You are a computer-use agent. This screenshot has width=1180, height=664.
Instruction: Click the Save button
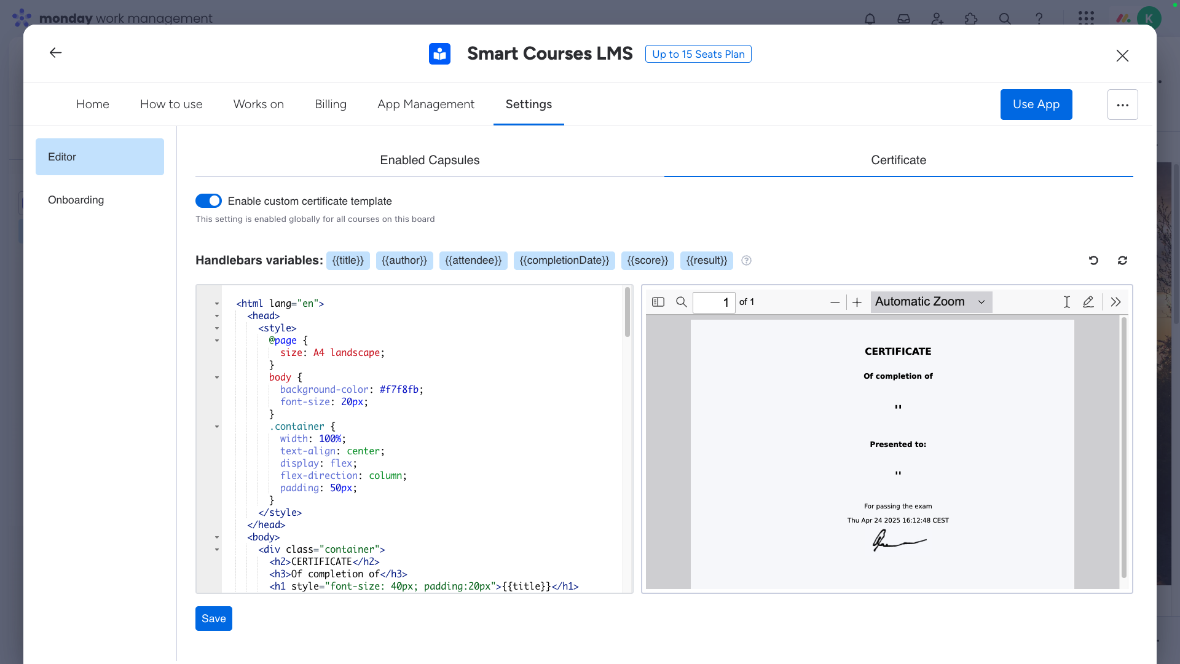click(x=214, y=619)
